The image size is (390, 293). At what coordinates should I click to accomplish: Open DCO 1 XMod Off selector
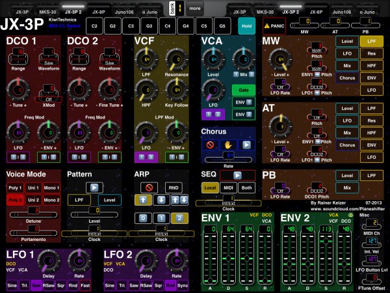coord(49,93)
